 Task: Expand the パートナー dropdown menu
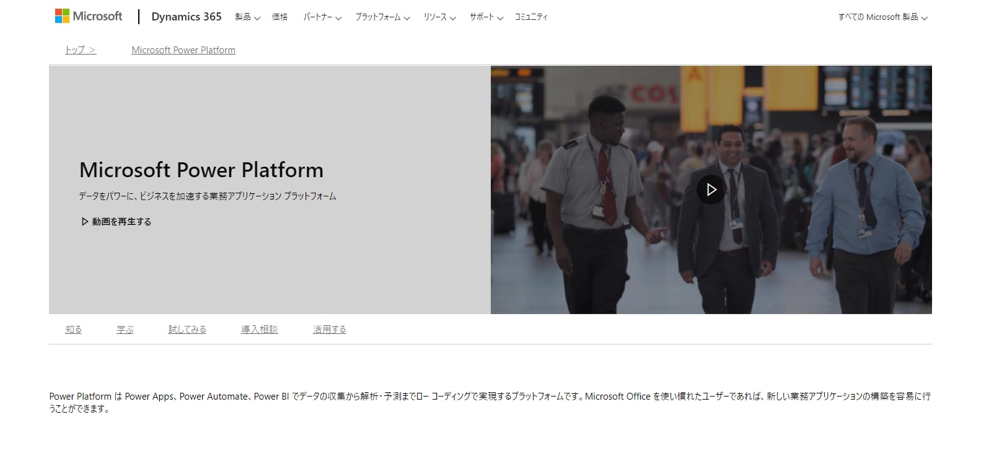(x=322, y=17)
